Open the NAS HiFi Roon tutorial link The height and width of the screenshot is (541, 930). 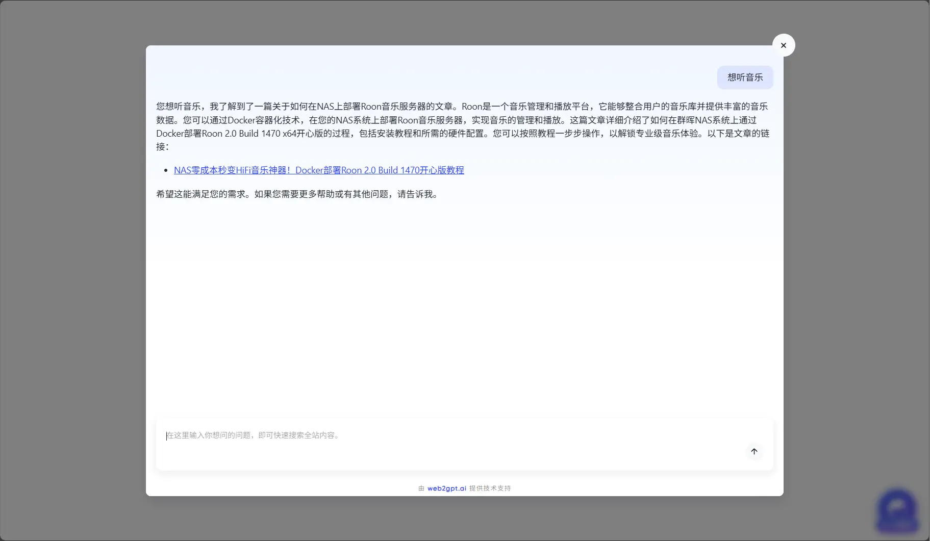[x=319, y=170]
